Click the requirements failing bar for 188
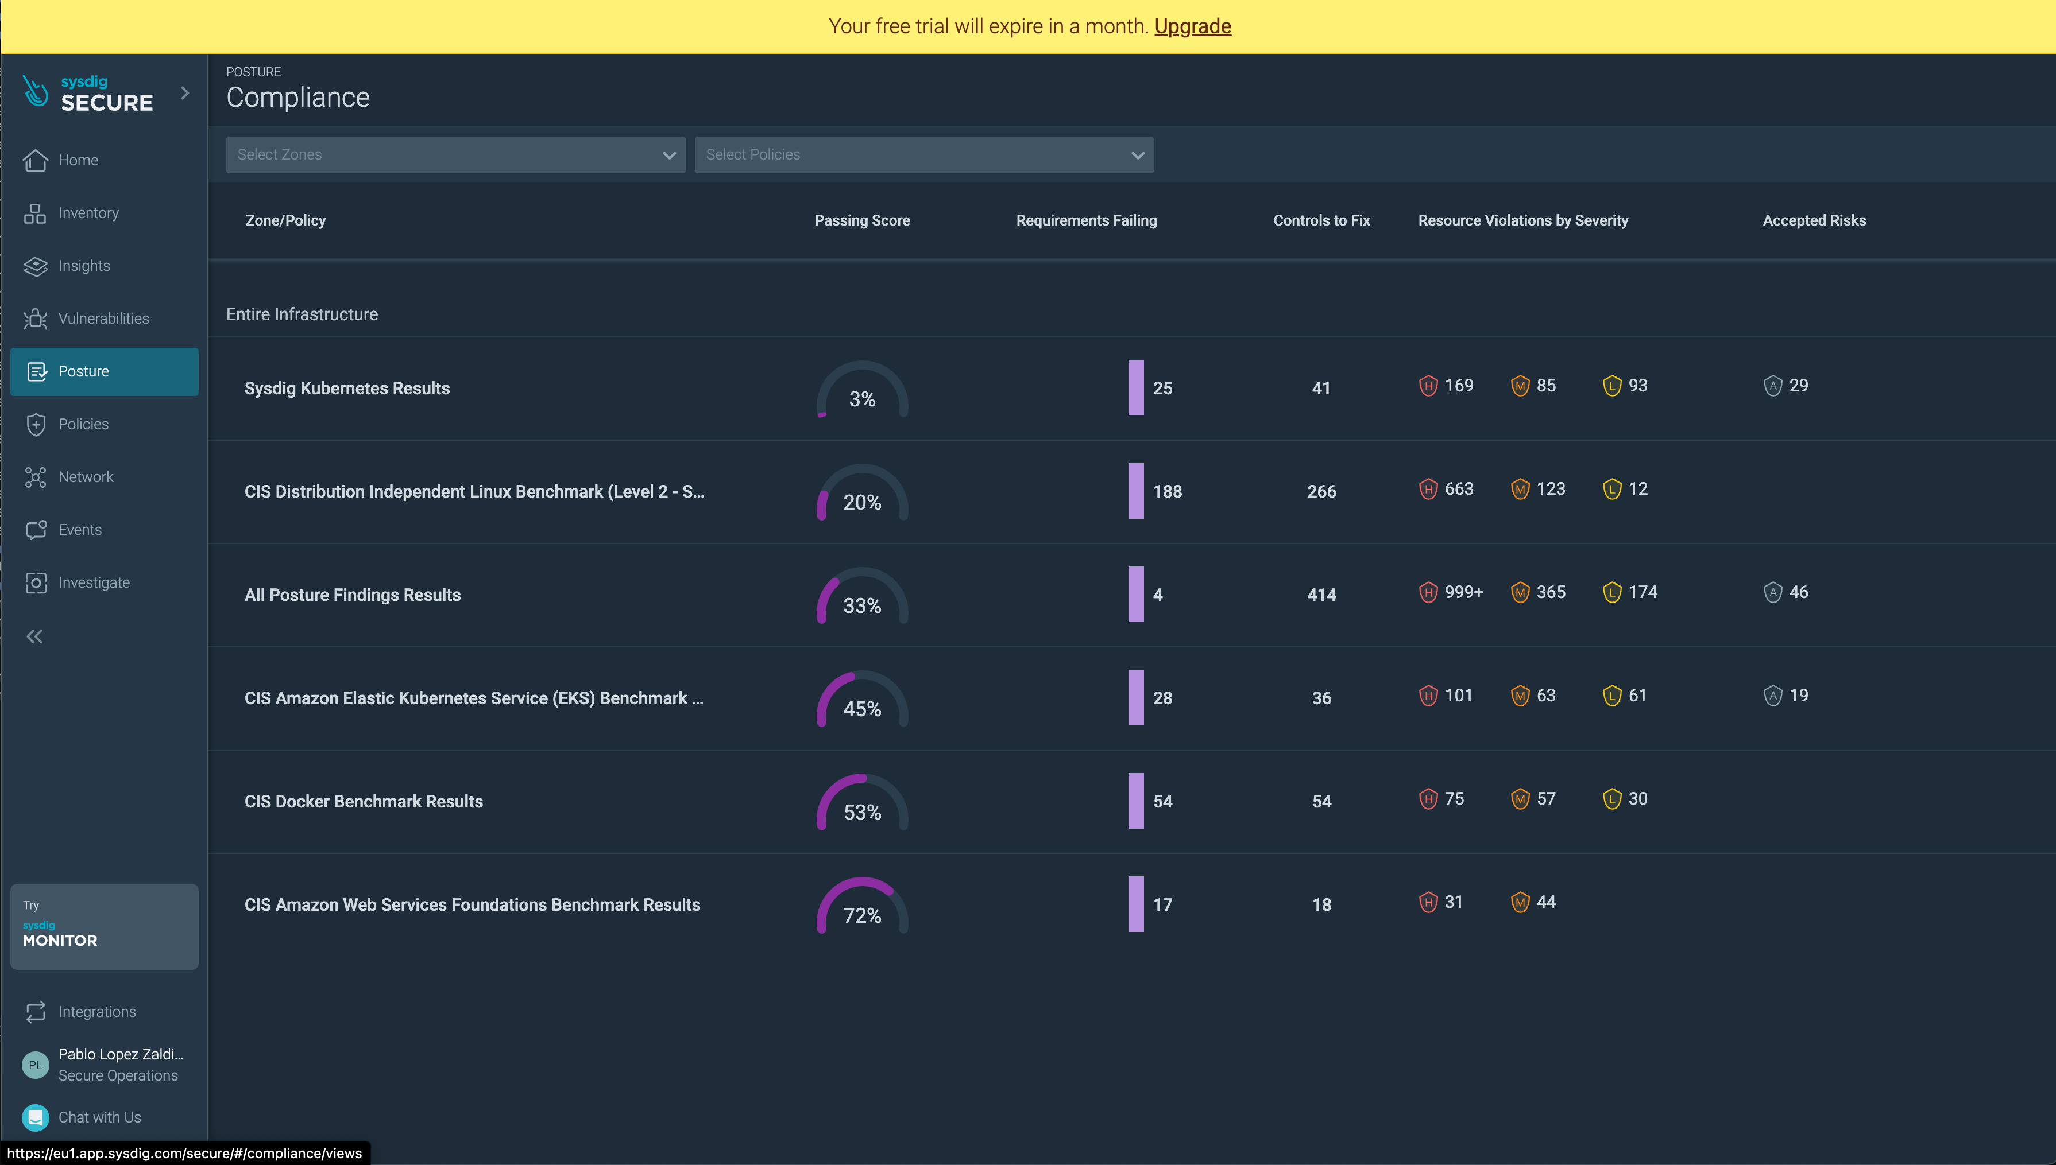The image size is (2056, 1165). (x=1136, y=491)
